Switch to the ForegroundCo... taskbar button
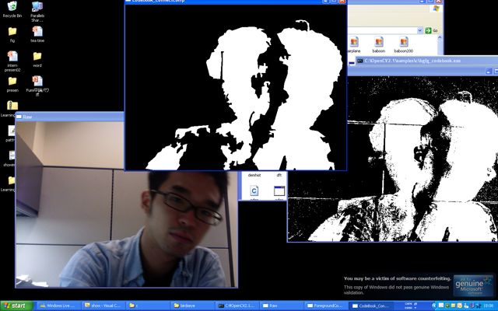The image size is (498, 311). 327,306
